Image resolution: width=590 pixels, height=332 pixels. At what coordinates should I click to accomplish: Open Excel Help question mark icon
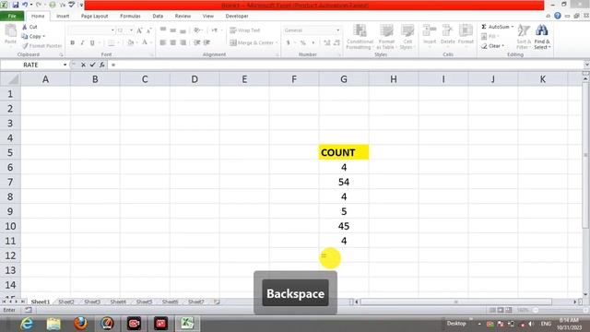pyautogui.click(x=558, y=16)
